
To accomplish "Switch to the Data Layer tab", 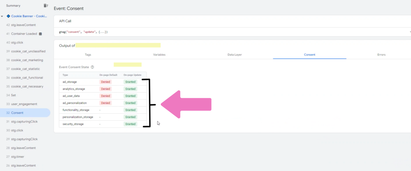I will point(234,54).
